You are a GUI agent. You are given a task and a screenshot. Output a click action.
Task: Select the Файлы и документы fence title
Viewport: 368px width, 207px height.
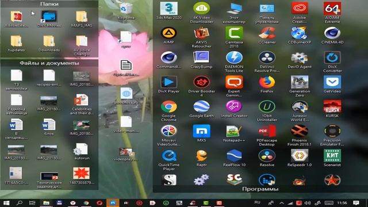pyautogui.click(x=49, y=63)
